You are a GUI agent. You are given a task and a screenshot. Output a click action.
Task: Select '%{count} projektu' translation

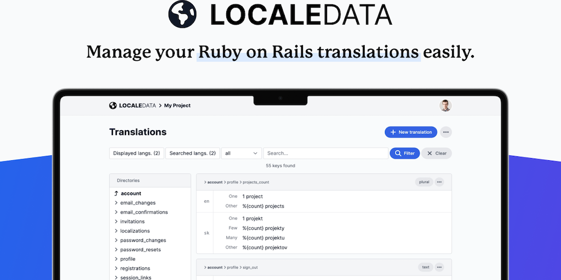(x=264, y=238)
